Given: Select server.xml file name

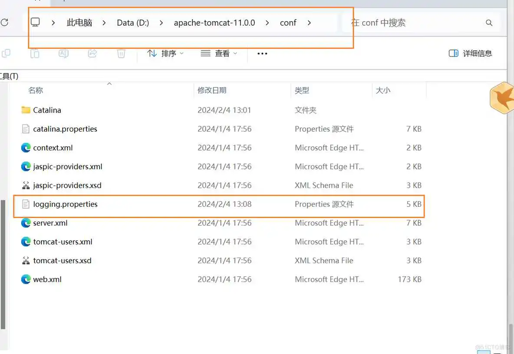Looking at the screenshot, I should click(x=50, y=223).
